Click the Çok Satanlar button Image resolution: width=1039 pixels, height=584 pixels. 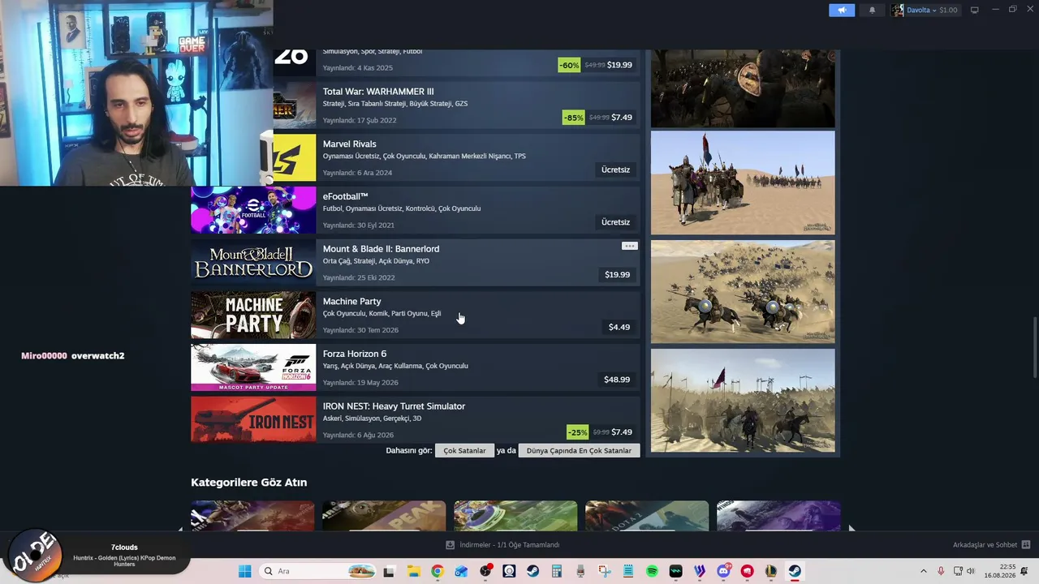click(x=464, y=450)
